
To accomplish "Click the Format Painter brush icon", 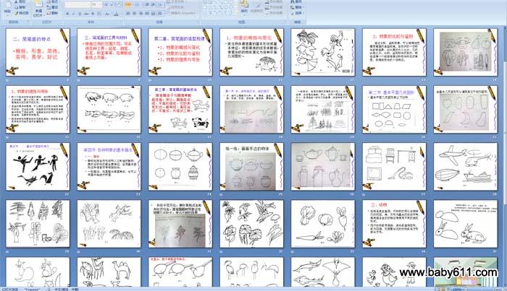I will [18, 14].
